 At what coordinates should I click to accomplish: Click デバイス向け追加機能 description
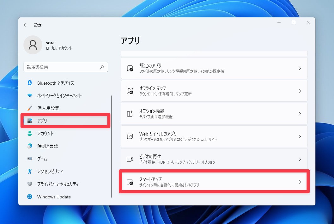point(156,117)
